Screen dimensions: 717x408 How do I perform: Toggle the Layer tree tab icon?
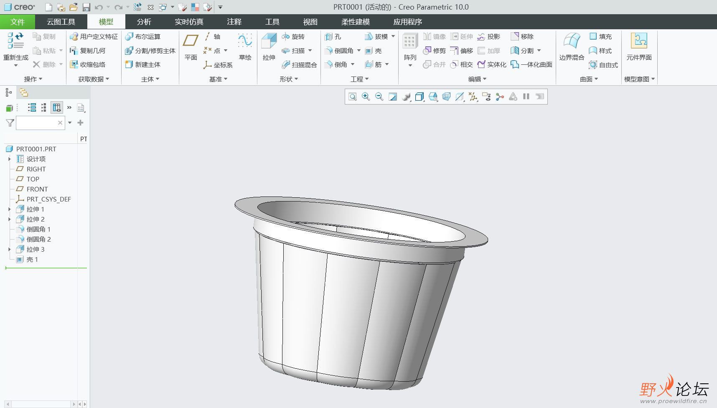(24, 92)
